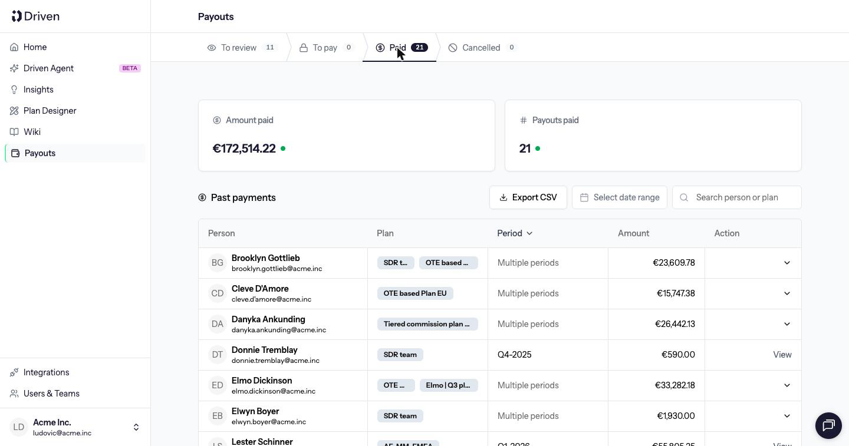This screenshot has height=446, width=849.
Task: Click the ED avatar for Elmo Dickinson
Action: pyautogui.click(x=218, y=385)
